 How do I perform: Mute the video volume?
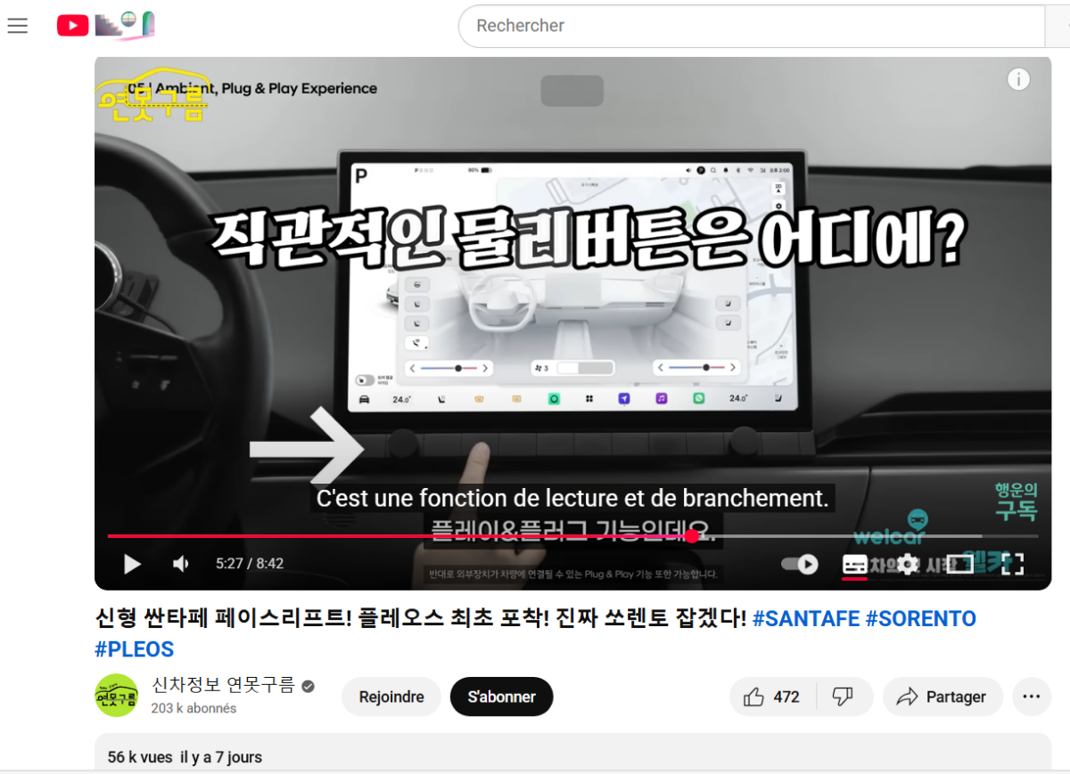click(x=181, y=564)
